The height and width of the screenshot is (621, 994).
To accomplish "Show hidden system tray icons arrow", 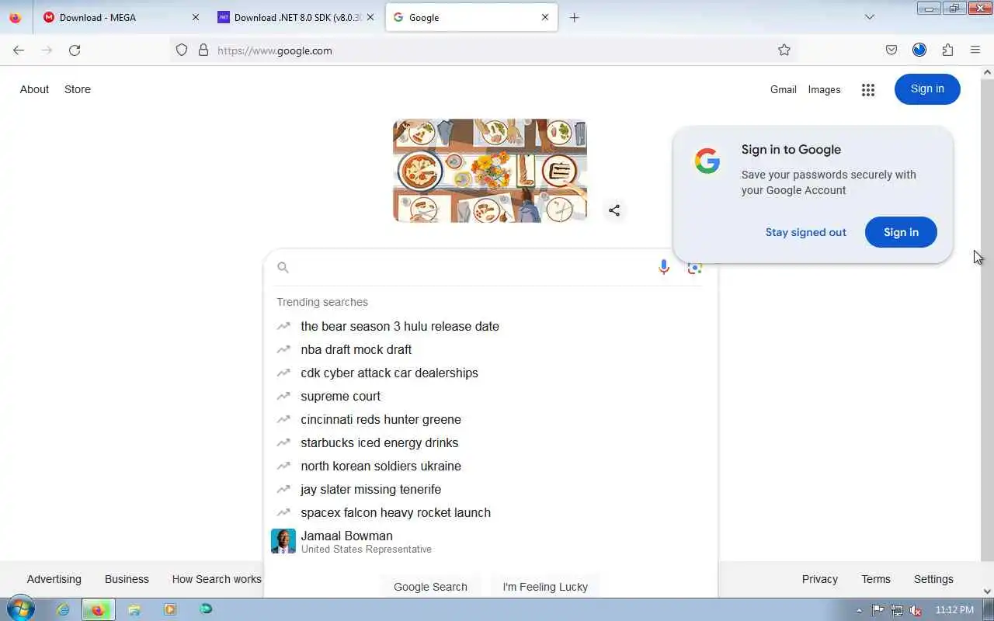I will [859, 610].
